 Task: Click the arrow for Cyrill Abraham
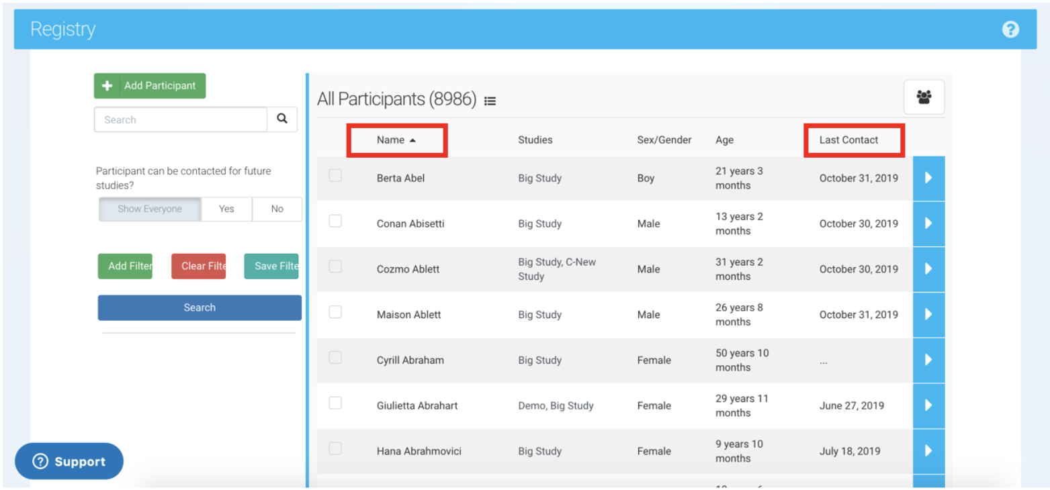pos(928,360)
